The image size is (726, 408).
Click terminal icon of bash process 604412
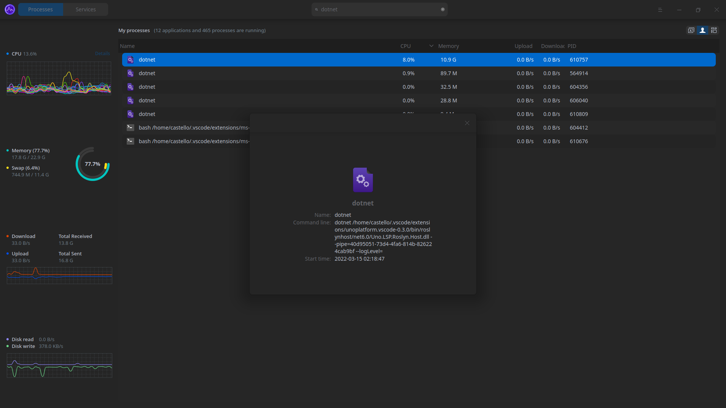point(130,128)
